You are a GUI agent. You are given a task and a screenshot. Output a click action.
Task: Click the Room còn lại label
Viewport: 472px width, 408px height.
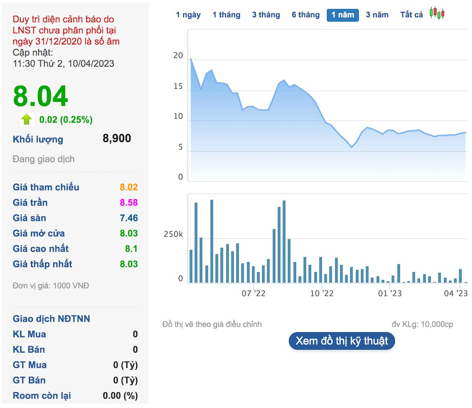click(x=42, y=396)
